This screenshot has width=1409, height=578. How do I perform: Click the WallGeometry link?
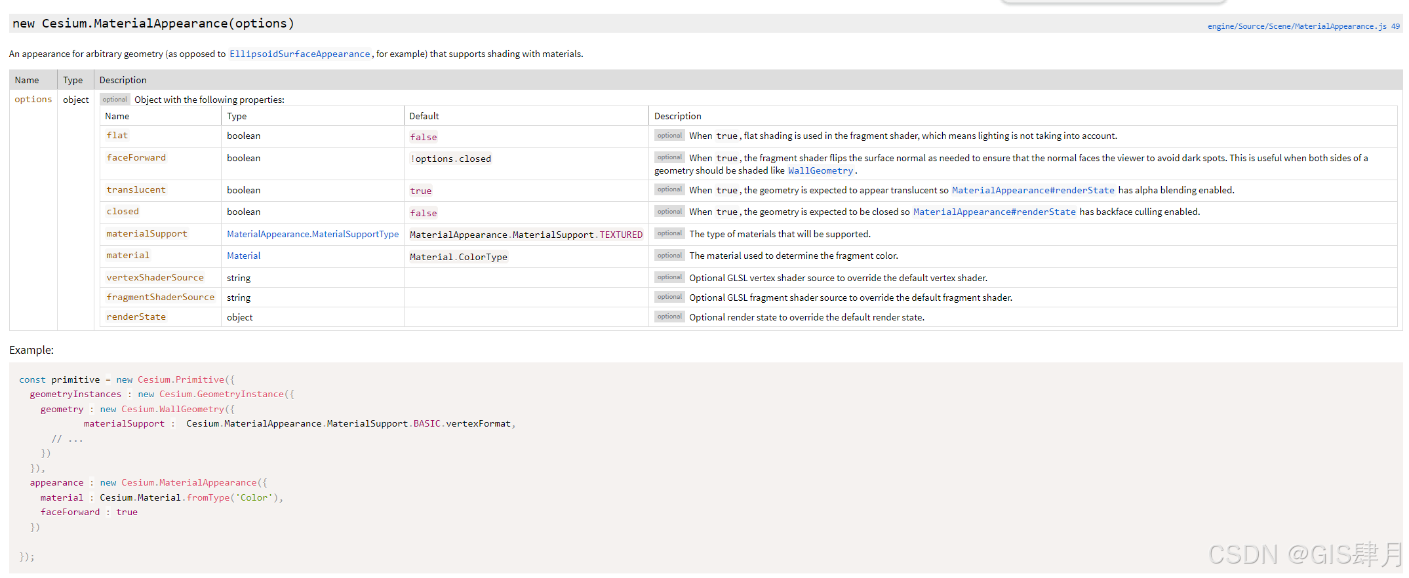(820, 171)
